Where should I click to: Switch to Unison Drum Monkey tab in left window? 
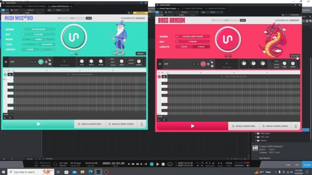(35, 6)
